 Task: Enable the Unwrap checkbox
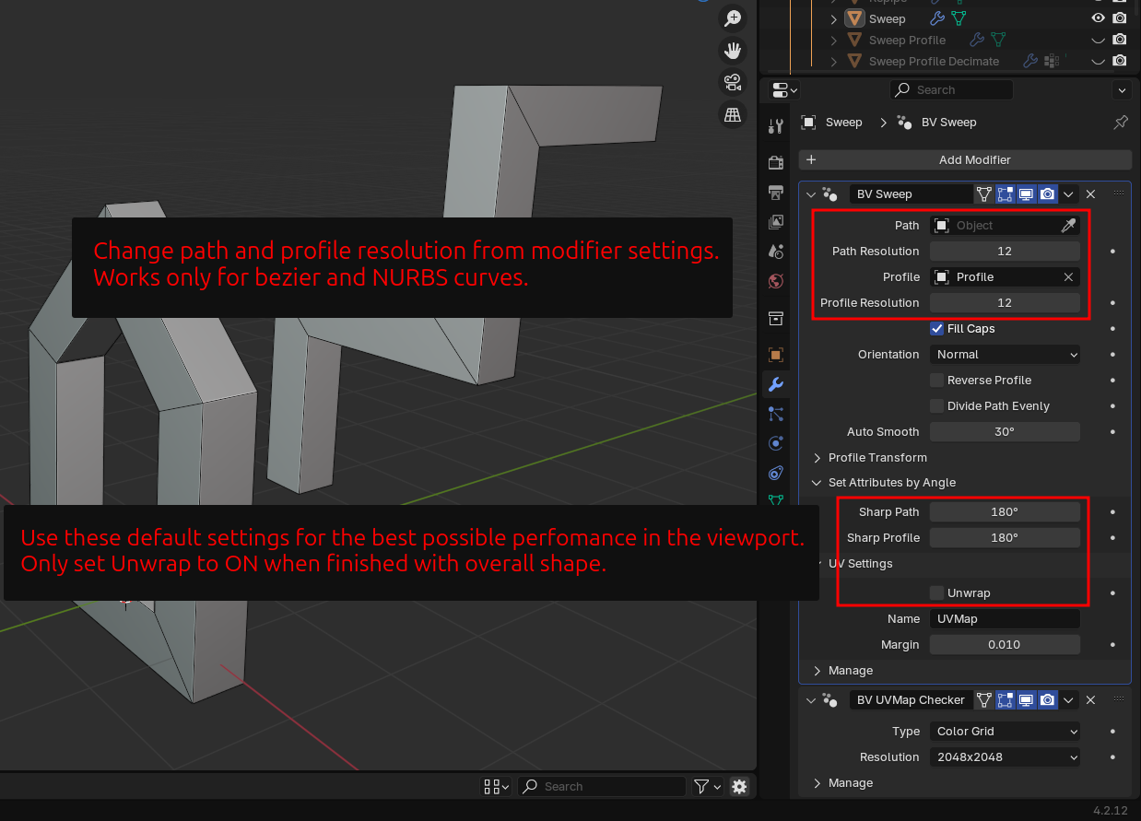click(936, 593)
